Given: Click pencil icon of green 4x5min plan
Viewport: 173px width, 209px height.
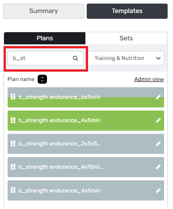Looking at the screenshot, I should [158, 120].
